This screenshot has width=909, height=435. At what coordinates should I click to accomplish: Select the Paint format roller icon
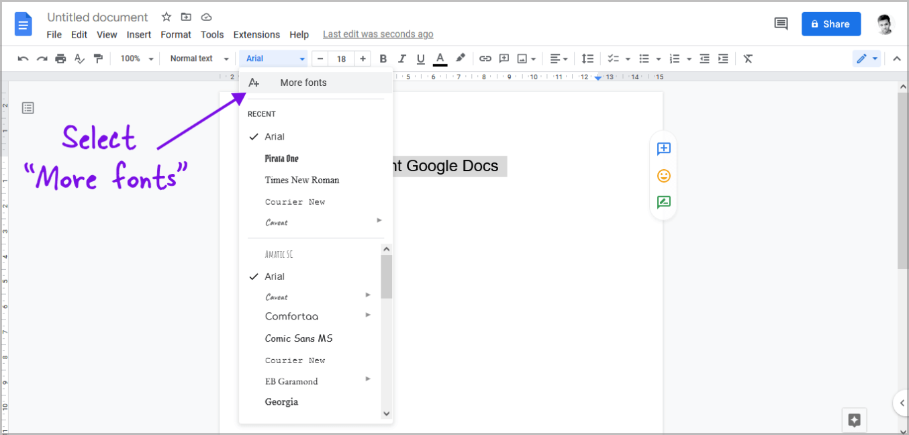click(98, 59)
